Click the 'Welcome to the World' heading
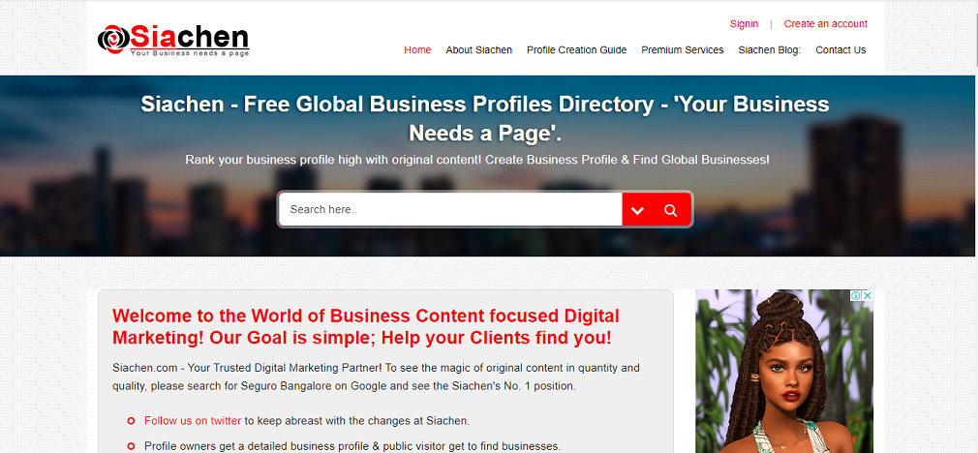The height and width of the screenshot is (453, 978). (365, 326)
